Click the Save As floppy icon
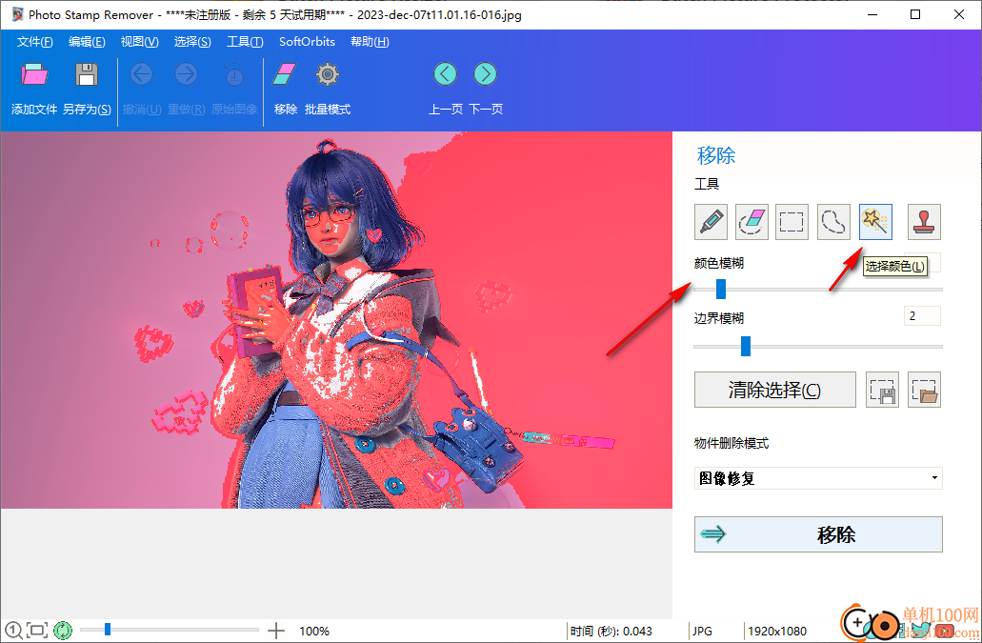This screenshot has width=982, height=643. [x=87, y=74]
